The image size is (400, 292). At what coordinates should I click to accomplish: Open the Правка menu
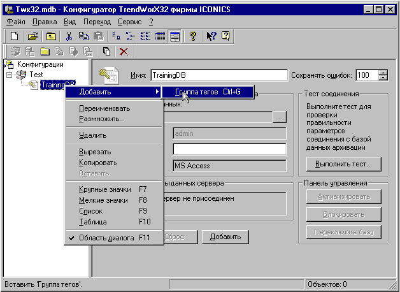(45, 22)
